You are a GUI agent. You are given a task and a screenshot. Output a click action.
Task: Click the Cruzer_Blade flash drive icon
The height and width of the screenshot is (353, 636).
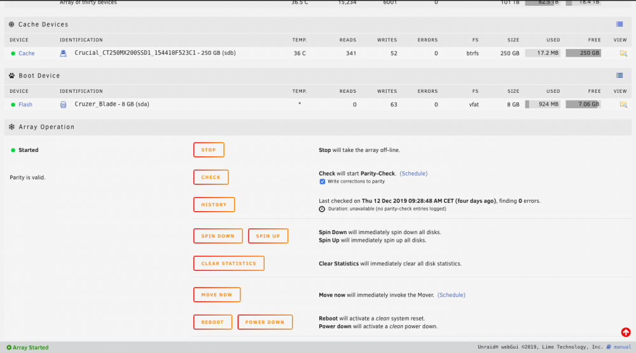pos(63,105)
